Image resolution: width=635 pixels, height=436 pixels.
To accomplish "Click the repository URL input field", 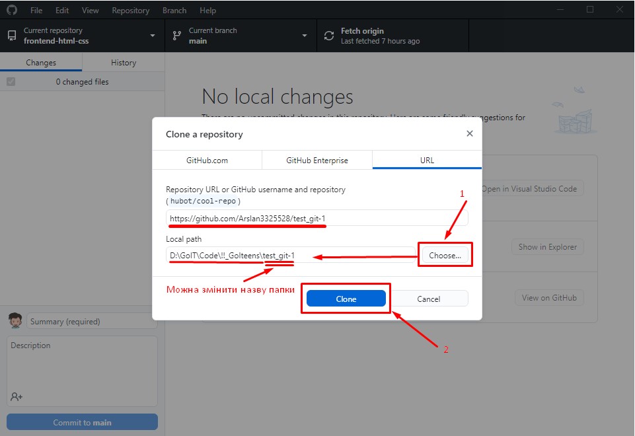I will pyautogui.click(x=317, y=218).
